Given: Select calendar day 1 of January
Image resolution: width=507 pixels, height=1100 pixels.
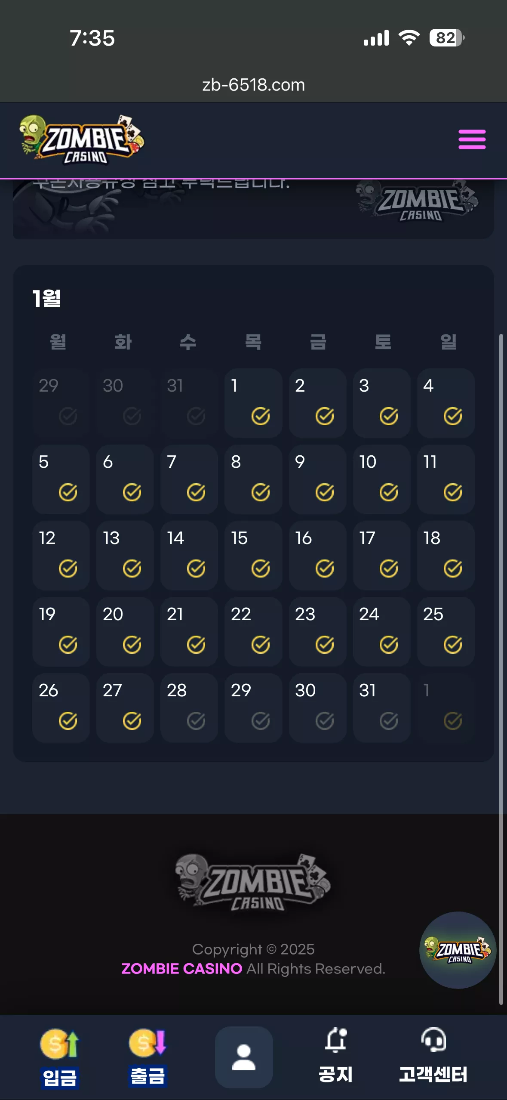Looking at the screenshot, I should [253, 403].
